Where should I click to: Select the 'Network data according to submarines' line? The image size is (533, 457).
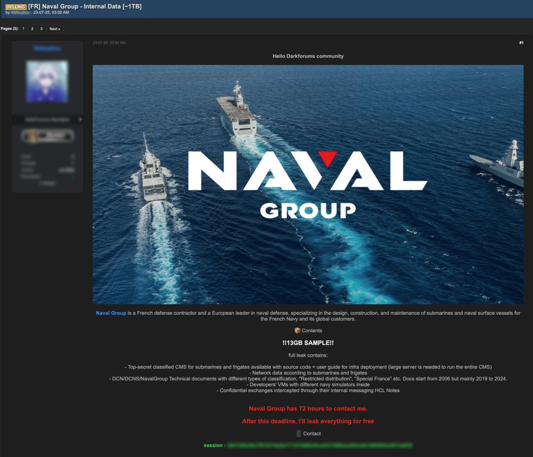(308, 373)
